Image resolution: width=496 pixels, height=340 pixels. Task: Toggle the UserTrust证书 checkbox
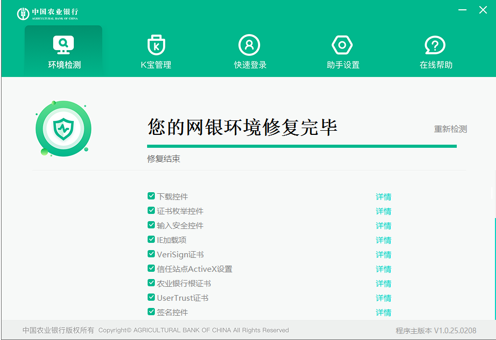pos(151,298)
